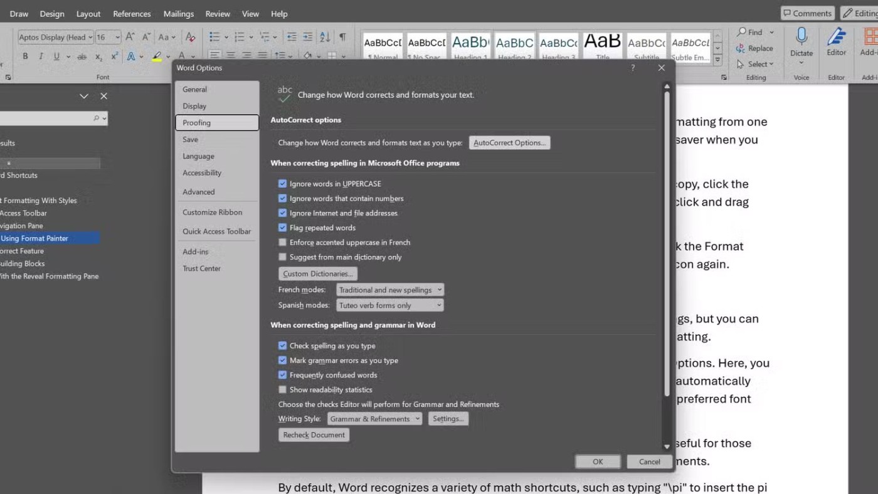
Task: Expand the Writing Style combo box
Action: click(374, 419)
